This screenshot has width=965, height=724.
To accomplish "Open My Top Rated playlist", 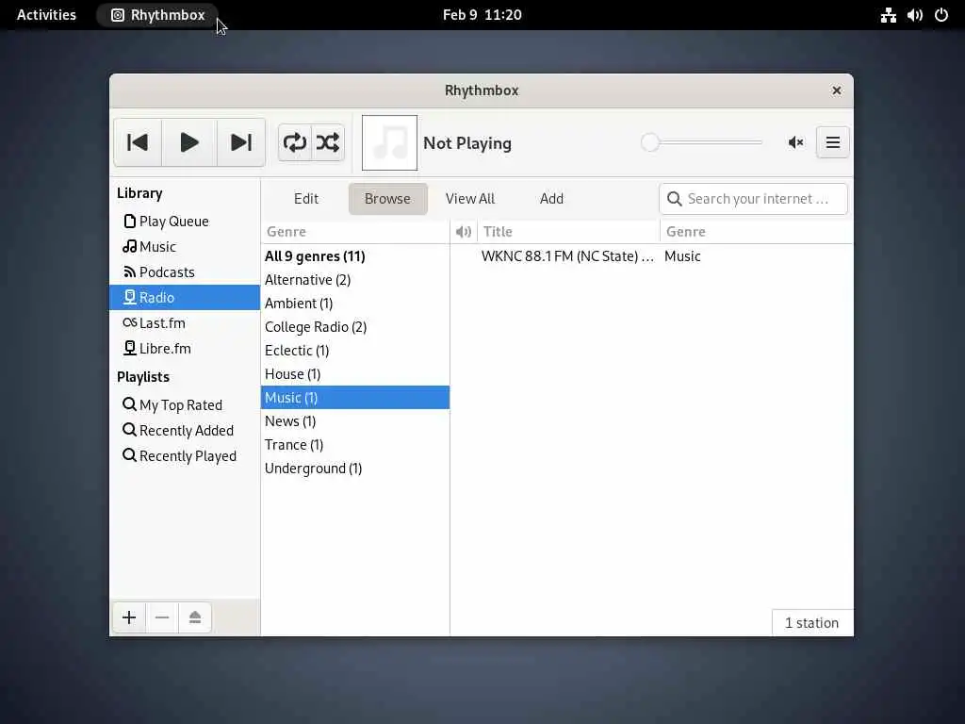I will pyautogui.click(x=185, y=405).
